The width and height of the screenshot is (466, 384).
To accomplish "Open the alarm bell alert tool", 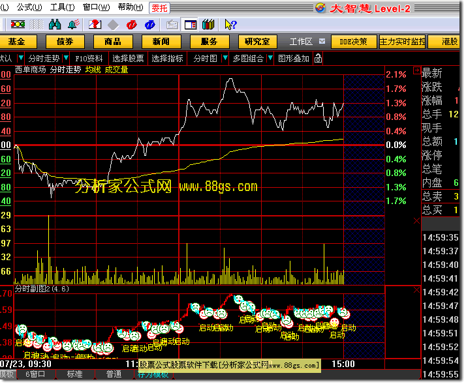I will 73,24.
